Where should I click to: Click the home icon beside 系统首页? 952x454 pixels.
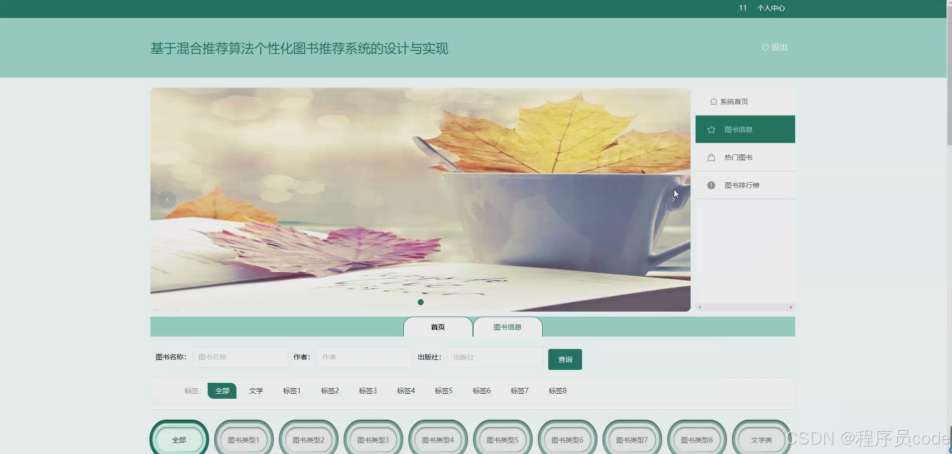(714, 102)
